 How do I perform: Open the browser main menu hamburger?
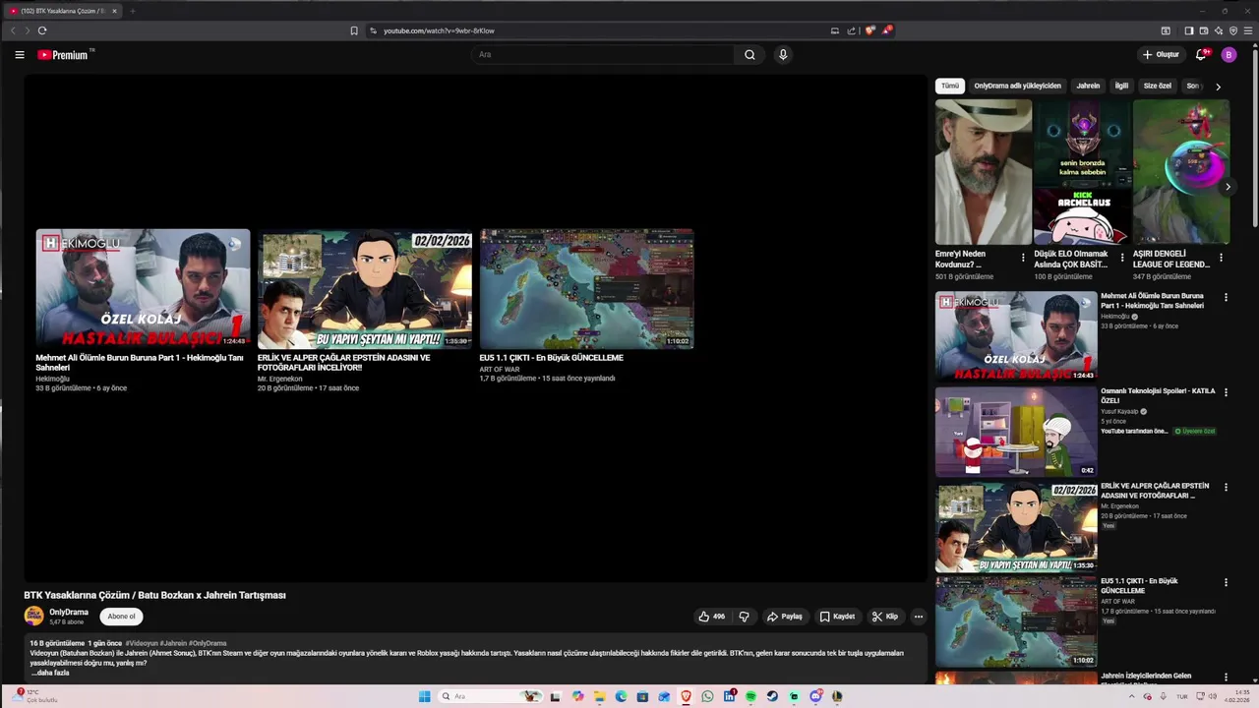pyautogui.click(x=1249, y=30)
